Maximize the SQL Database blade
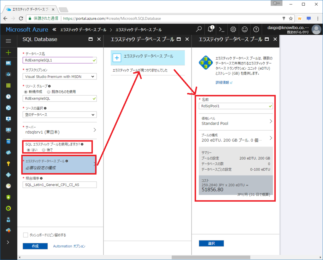Screen dimensions: 323x260 [91, 39]
